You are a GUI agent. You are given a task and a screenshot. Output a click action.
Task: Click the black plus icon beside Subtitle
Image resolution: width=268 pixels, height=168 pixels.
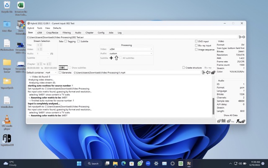(111, 58)
